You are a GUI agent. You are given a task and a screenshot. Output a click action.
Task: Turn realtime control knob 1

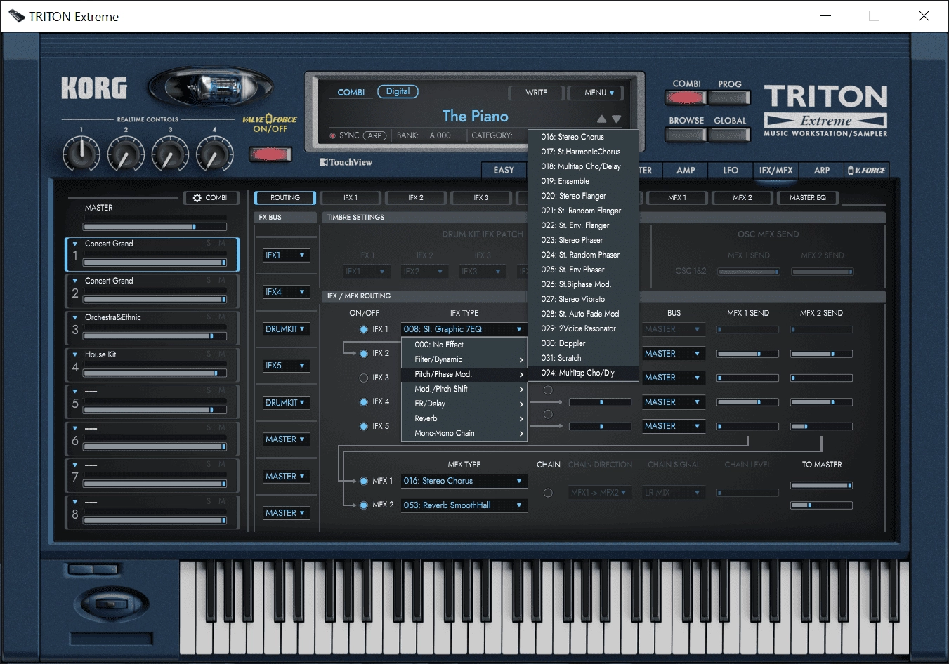coord(81,153)
